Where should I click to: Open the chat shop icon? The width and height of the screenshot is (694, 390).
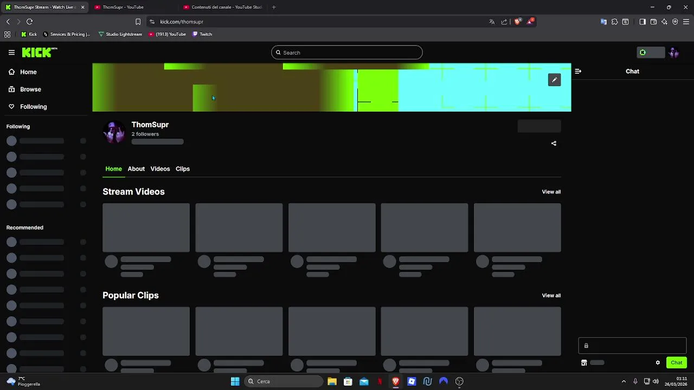[x=584, y=363]
